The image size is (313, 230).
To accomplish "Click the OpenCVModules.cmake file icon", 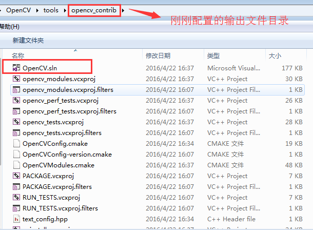I will [x=16, y=165].
